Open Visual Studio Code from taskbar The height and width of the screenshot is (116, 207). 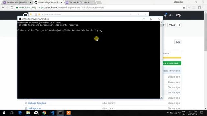pos(52,113)
